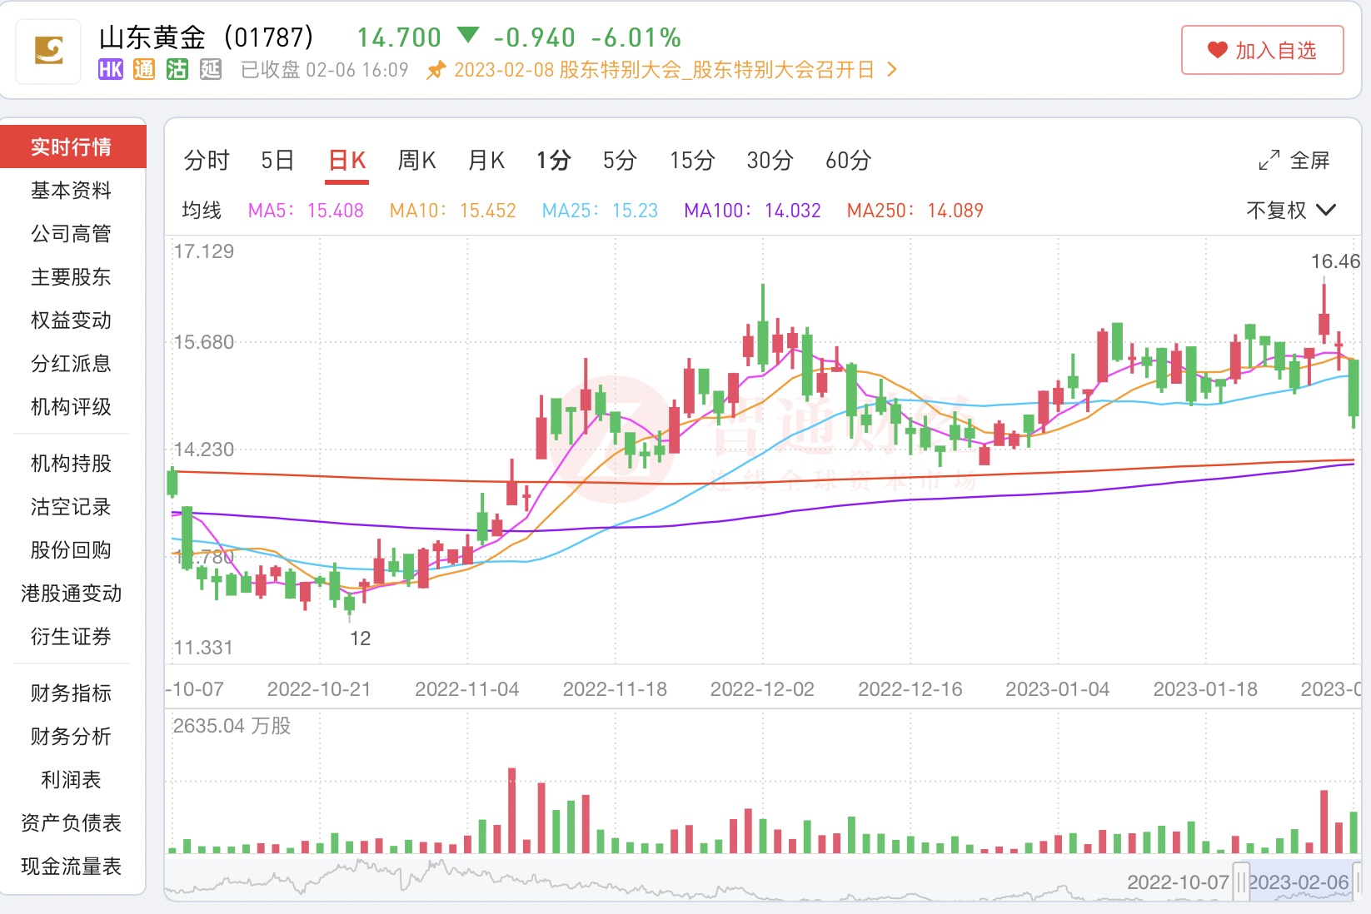Click the gray 延 delayed quote badge
The width and height of the screenshot is (1371, 914).
(211, 70)
